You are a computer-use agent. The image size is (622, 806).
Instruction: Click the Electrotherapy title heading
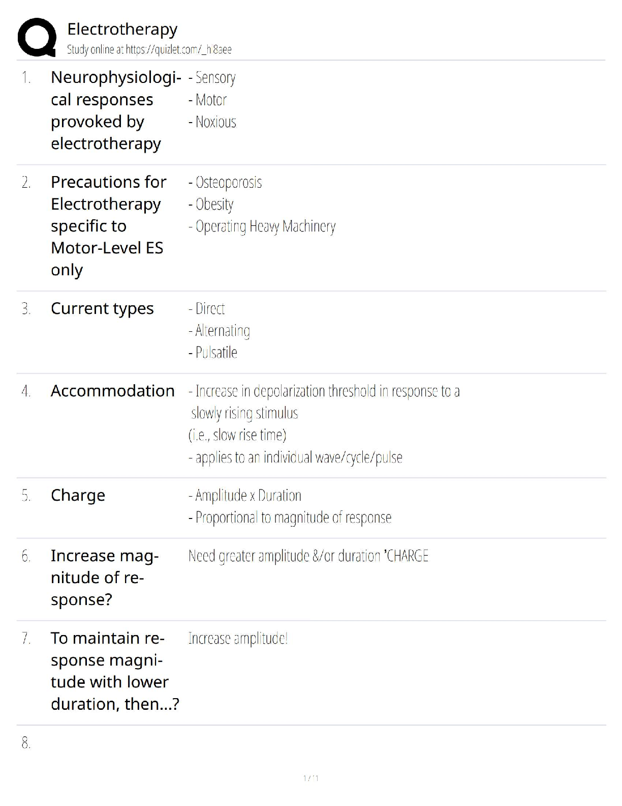click(x=122, y=30)
